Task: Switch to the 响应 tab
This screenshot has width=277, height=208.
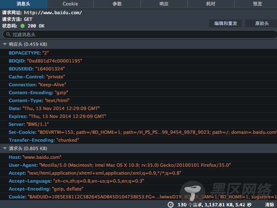Action: [x=164, y=4]
